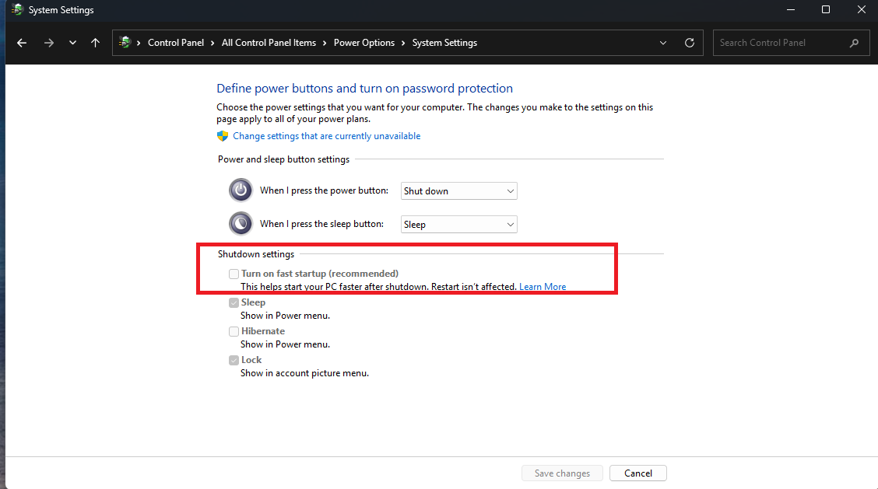Refresh the page with refresh icon

(x=690, y=43)
